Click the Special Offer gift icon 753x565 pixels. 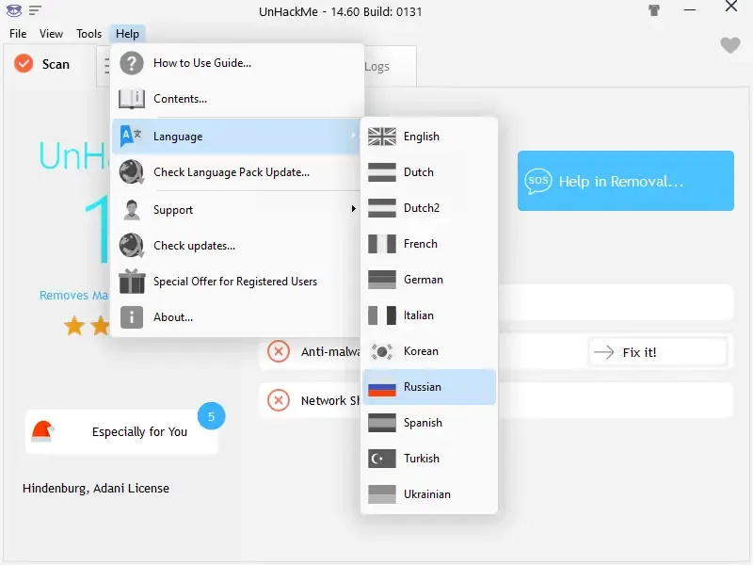132,282
